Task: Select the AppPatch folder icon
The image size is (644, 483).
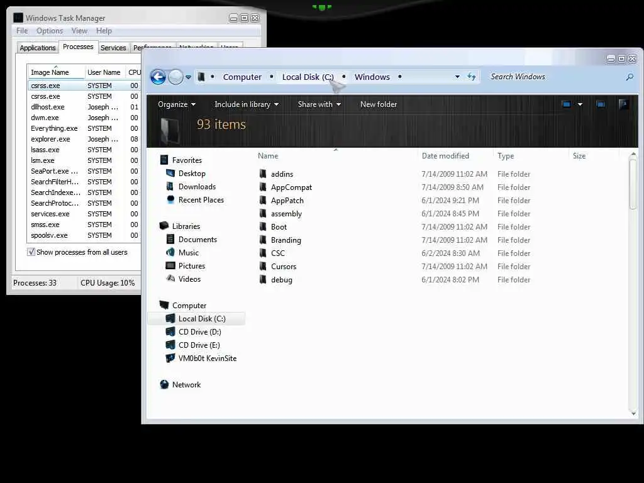Action: pos(263,200)
